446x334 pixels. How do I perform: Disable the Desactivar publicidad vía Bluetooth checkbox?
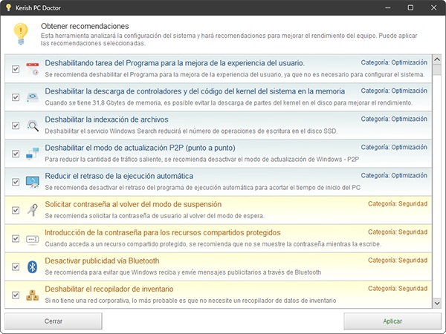point(16,266)
